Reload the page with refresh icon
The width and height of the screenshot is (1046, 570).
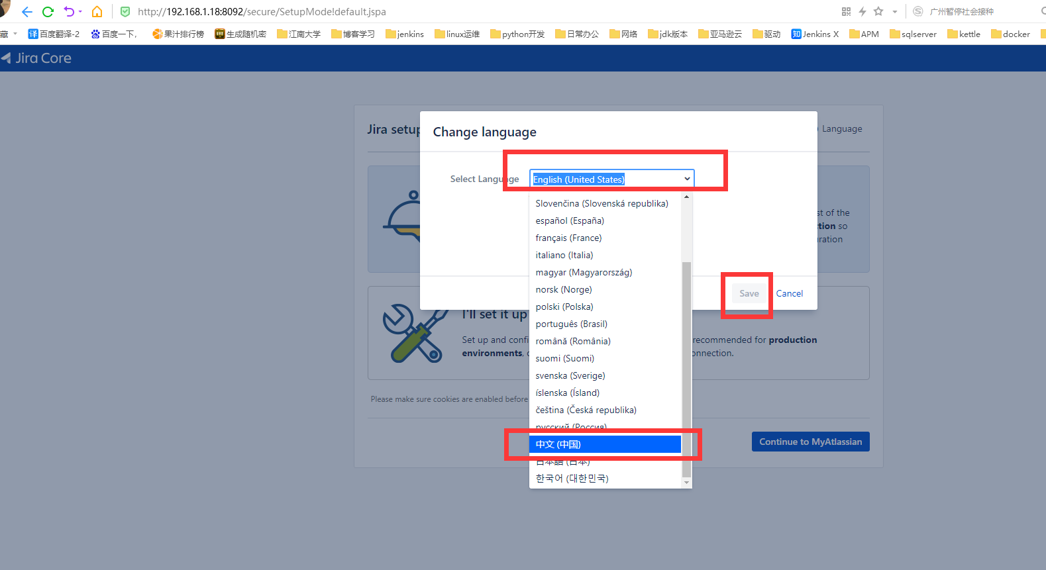48,12
